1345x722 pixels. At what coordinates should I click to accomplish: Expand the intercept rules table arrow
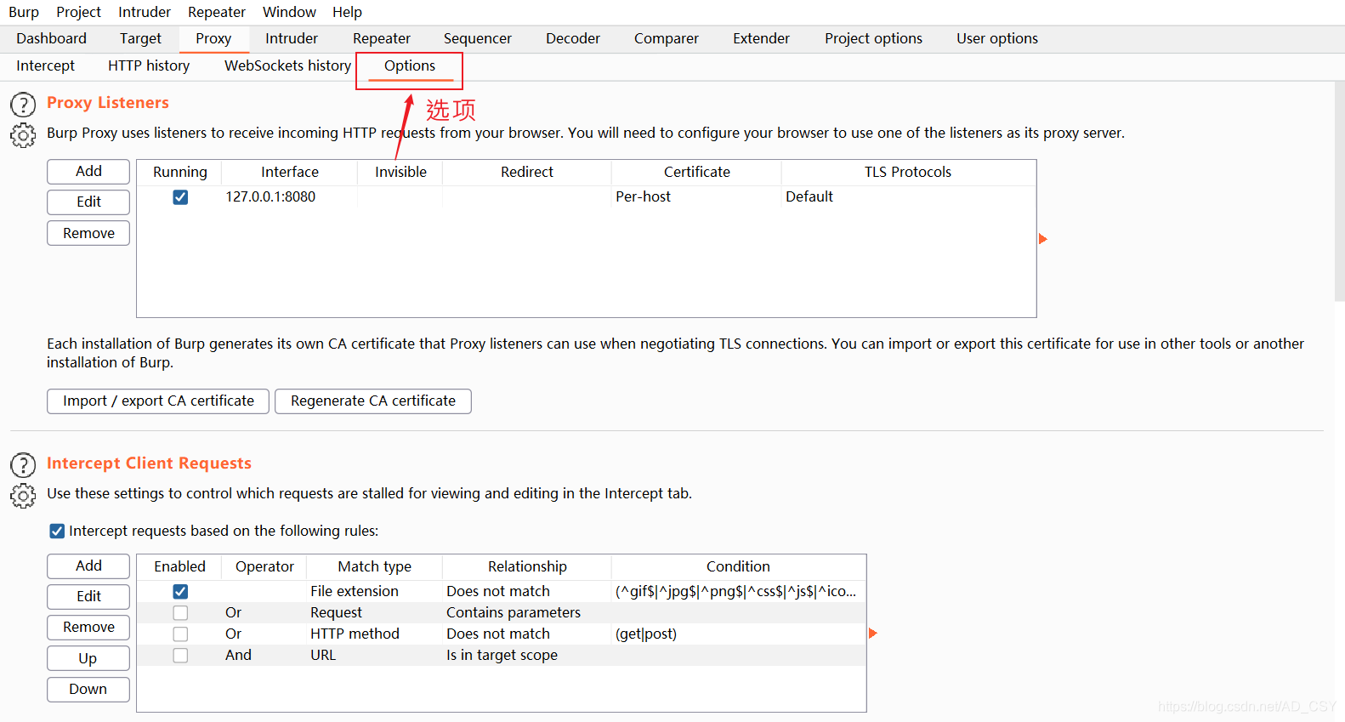(872, 634)
